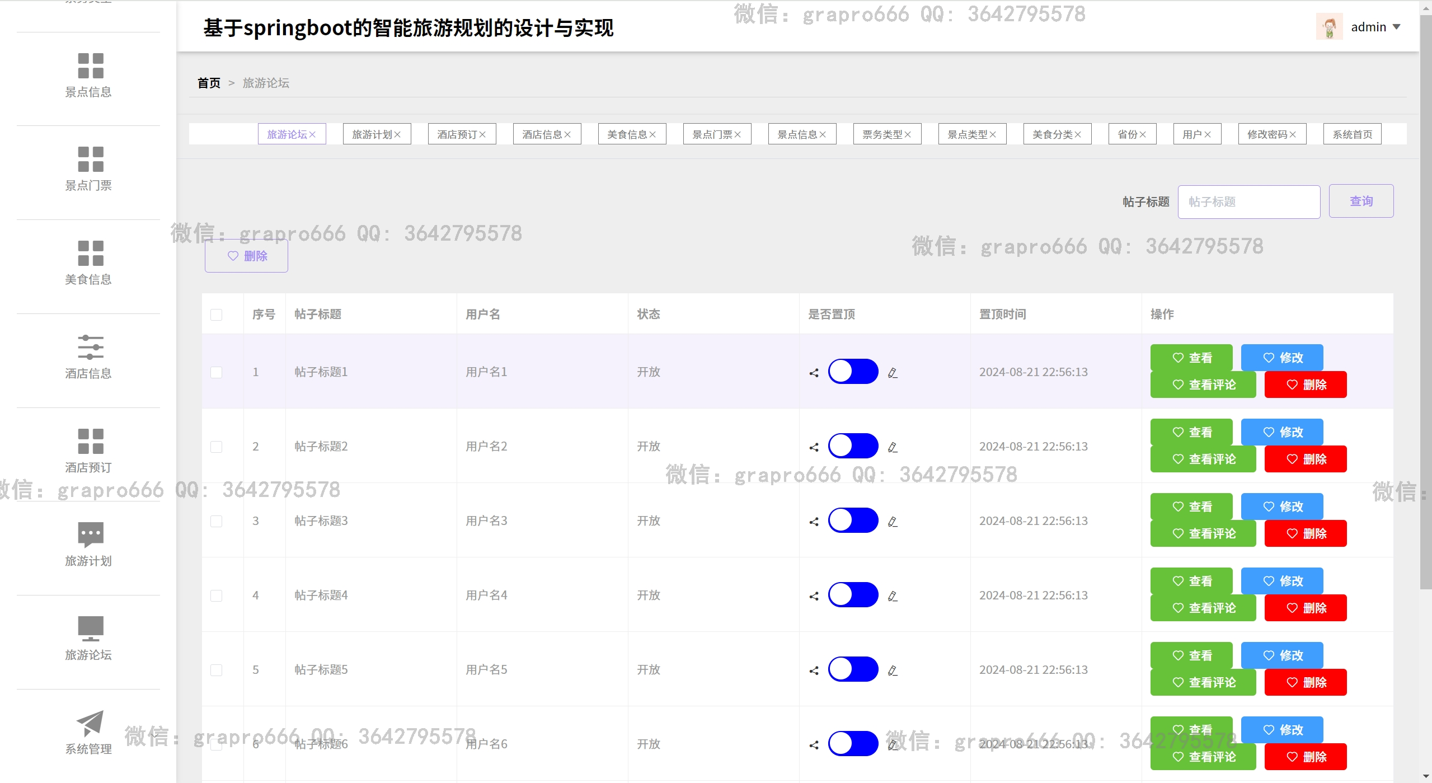This screenshot has width=1432, height=783.
Task: Click the 帖子标题 search input field
Action: pyautogui.click(x=1248, y=201)
